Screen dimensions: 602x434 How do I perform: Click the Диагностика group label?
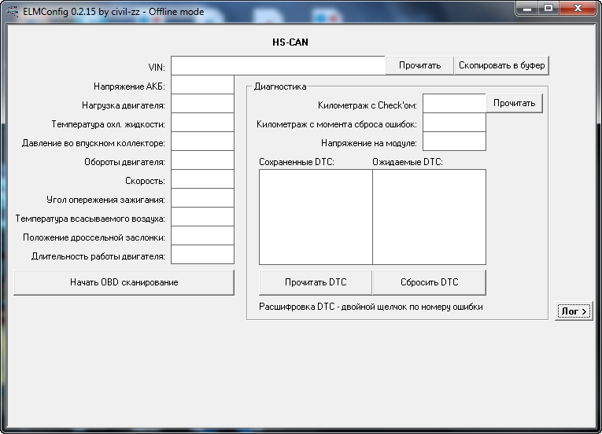pyautogui.click(x=280, y=86)
